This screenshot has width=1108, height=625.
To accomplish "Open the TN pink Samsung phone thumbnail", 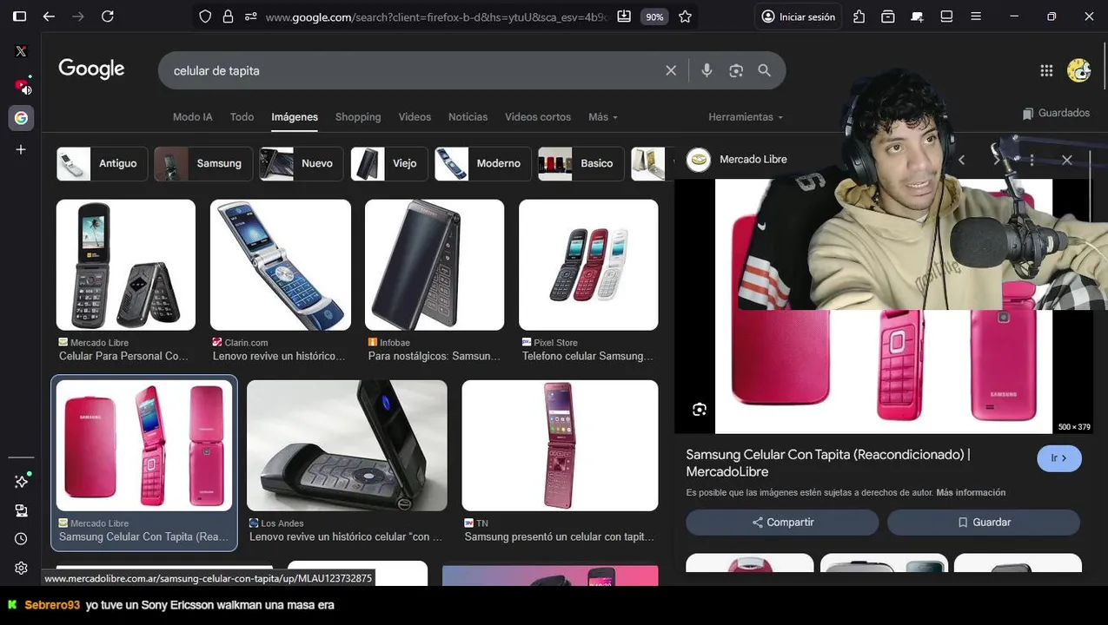I will [x=560, y=445].
